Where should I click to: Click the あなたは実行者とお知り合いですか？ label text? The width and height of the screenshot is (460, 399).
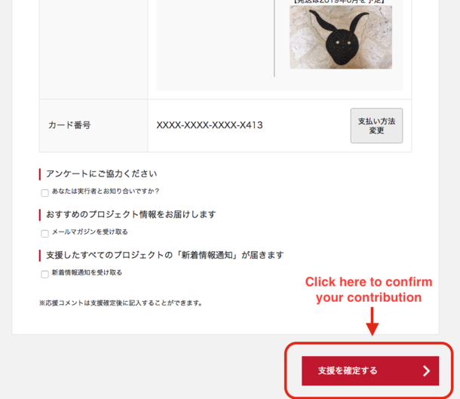106,192
